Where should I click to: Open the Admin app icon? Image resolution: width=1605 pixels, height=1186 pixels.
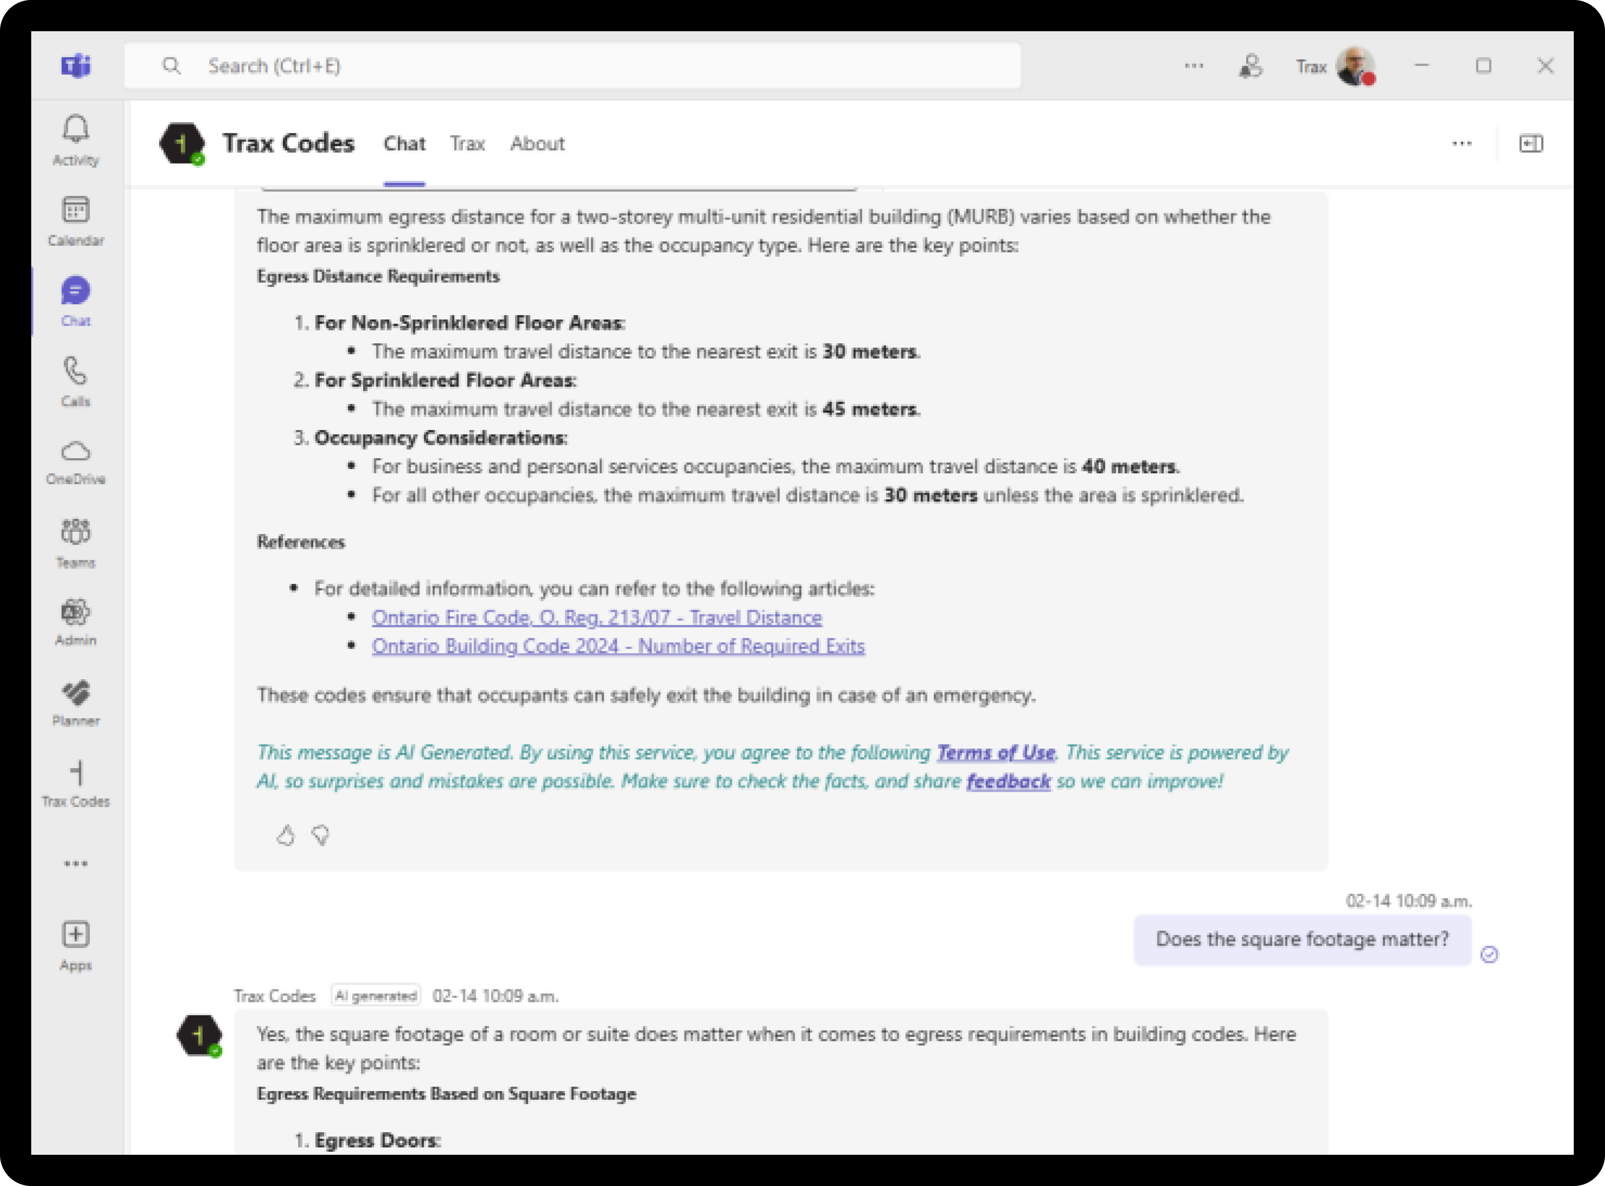(75, 622)
